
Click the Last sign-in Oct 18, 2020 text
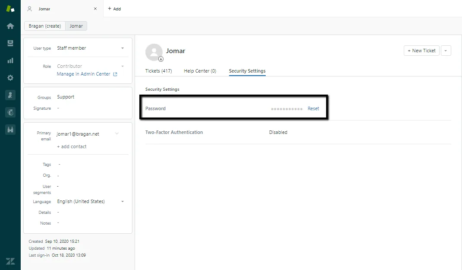coord(57,255)
